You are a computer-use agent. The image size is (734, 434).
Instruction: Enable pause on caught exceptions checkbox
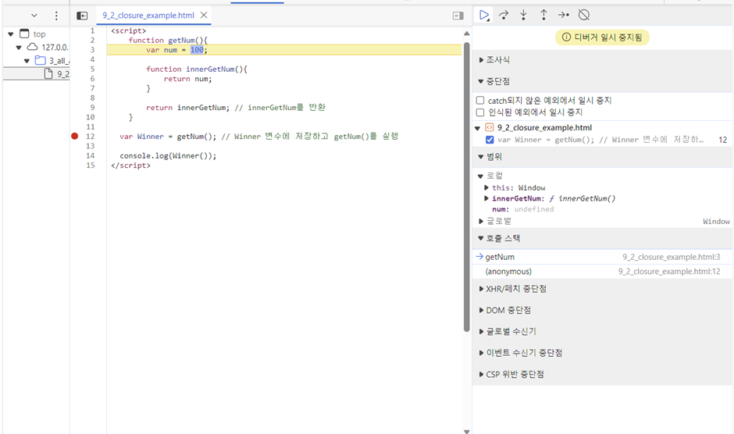(x=479, y=112)
